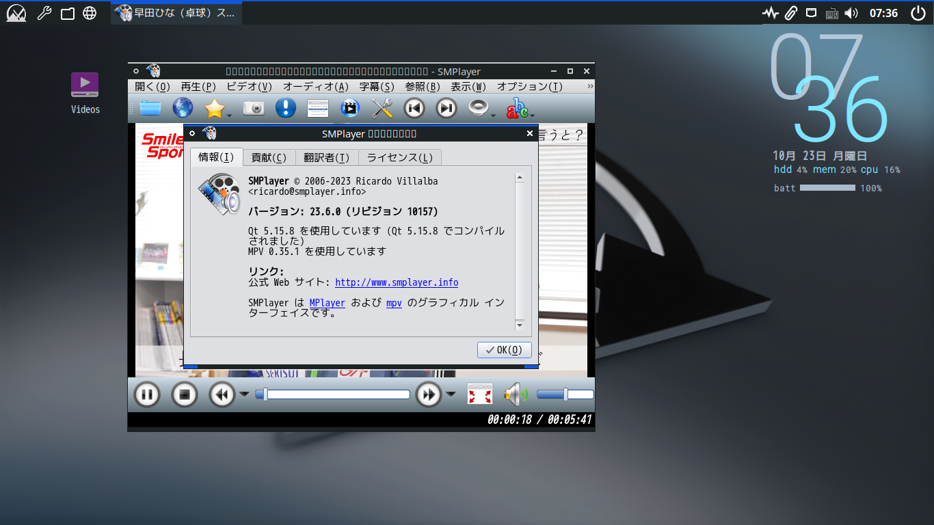Open the 再生(P) menu
The width and height of the screenshot is (934, 525).
coord(198,87)
